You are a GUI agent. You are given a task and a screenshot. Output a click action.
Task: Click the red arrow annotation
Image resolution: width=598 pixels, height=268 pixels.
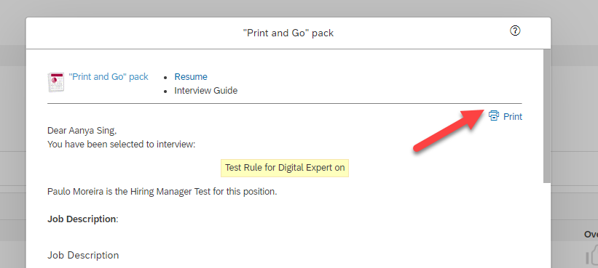click(448, 130)
